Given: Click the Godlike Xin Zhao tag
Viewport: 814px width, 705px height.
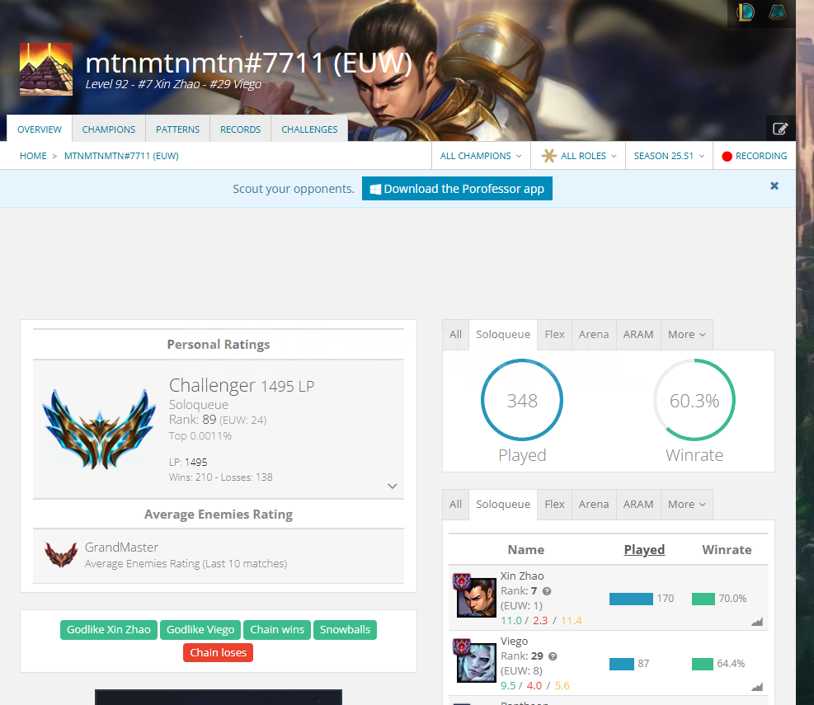Looking at the screenshot, I should coord(109,630).
